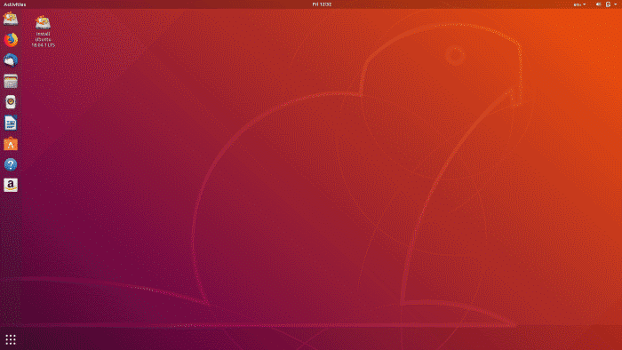Select Install Ubuntu 18.04 desktop icon
The image size is (622, 350).
coord(43,31)
